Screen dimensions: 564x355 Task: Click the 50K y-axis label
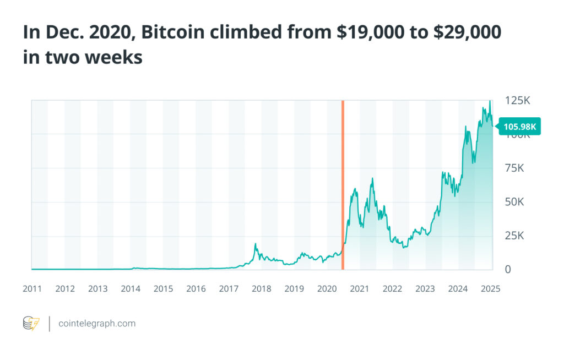click(x=514, y=203)
